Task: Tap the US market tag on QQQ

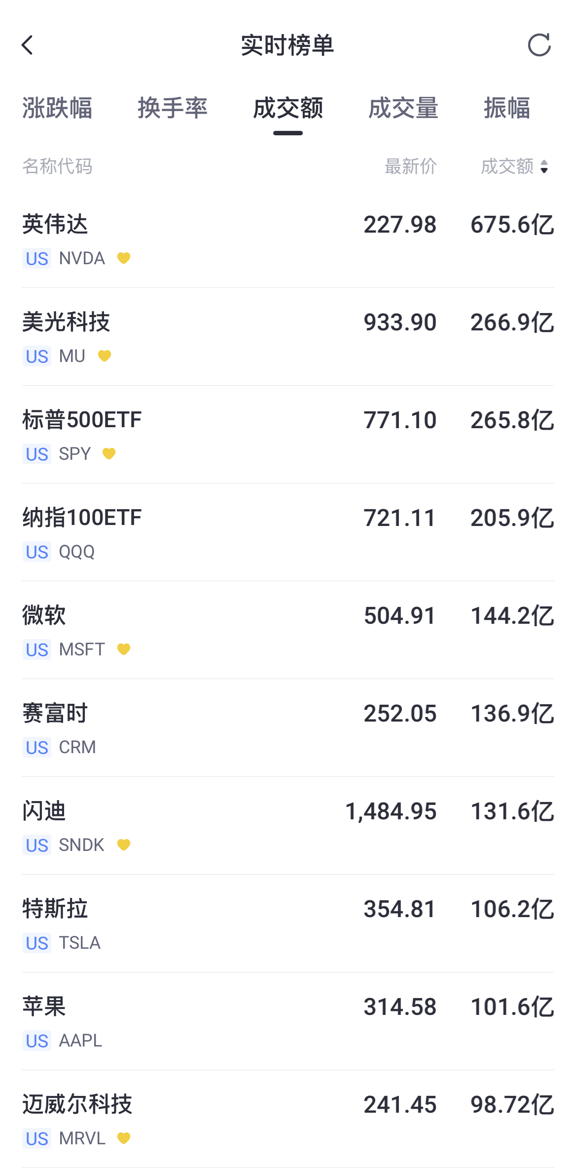Action: [x=37, y=552]
